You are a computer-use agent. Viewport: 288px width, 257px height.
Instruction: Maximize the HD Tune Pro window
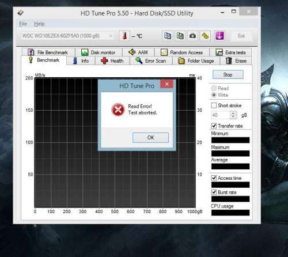(x=234, y=12)
